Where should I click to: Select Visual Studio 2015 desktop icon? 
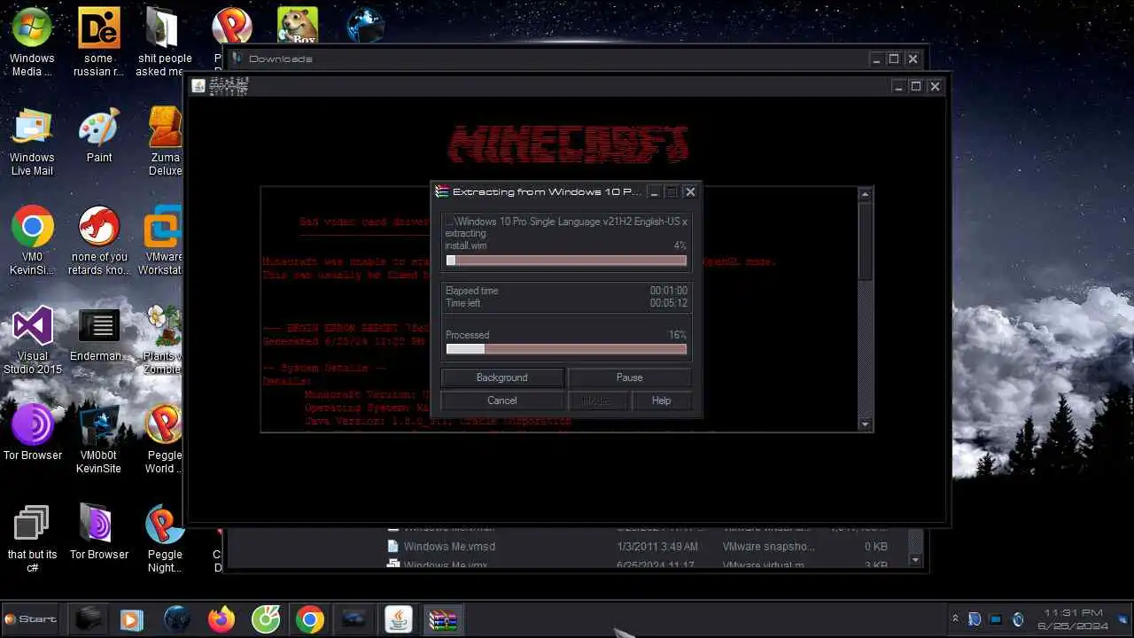pyautogui.click(x=32, y=340)
